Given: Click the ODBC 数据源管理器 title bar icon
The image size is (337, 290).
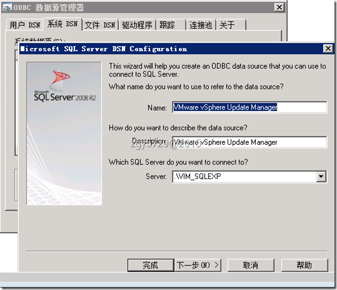Looking at the screenshot, I should click(x=7, y=7).
